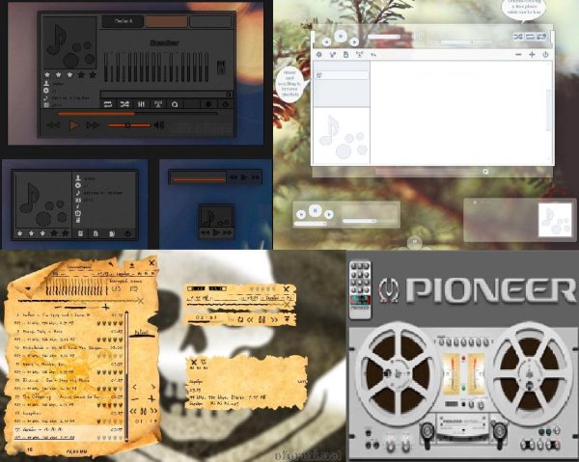Click the left angle arrow in the parchment side controls

pyautogui.click(x=134, y=387)
